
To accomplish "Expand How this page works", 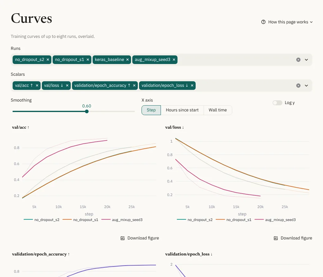I will tap(287, 22).
